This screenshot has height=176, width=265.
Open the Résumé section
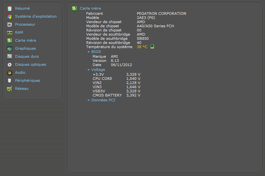click(22, 8)
